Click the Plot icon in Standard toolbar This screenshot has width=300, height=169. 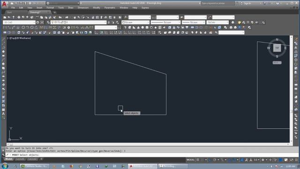pos(19,17)
